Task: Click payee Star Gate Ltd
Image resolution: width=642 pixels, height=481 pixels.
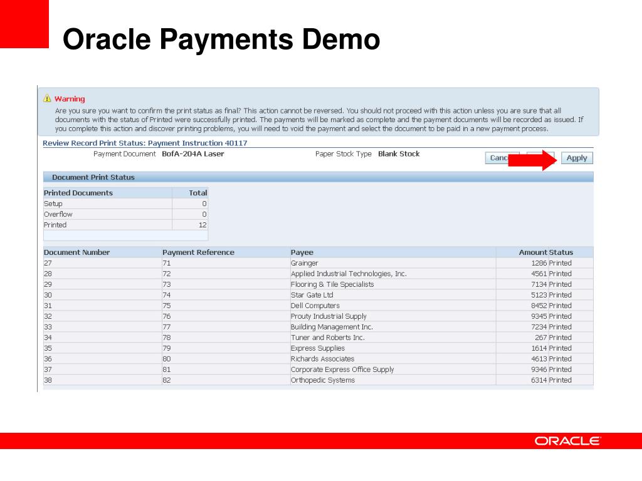Action: 312,295
